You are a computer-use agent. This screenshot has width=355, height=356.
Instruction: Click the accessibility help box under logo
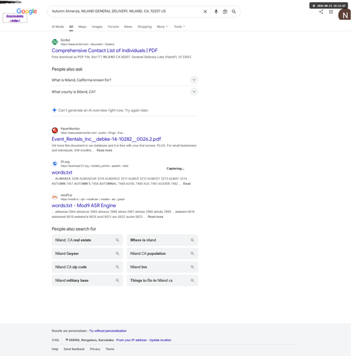pos(15,19)
